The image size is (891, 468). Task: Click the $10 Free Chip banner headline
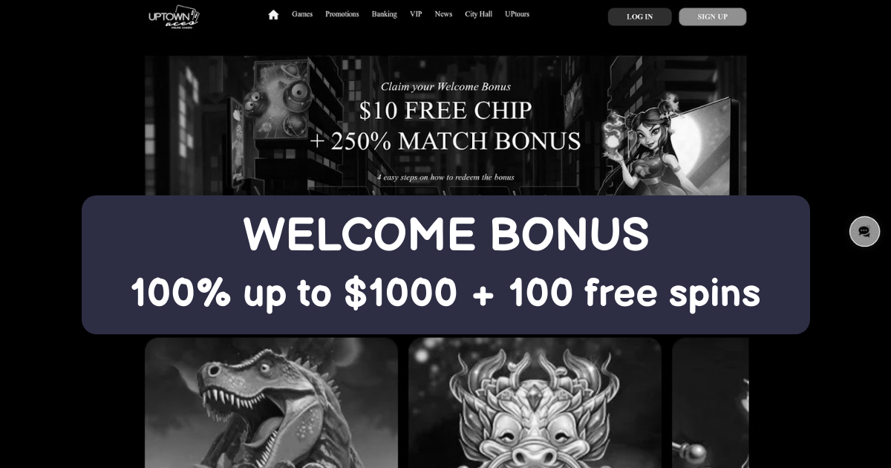click(x=446, y=111)
